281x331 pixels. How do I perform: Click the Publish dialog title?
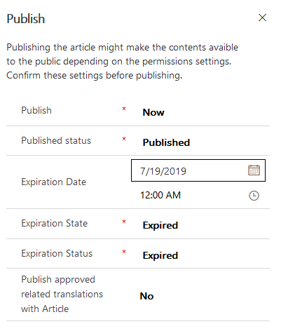click(26, 19)
